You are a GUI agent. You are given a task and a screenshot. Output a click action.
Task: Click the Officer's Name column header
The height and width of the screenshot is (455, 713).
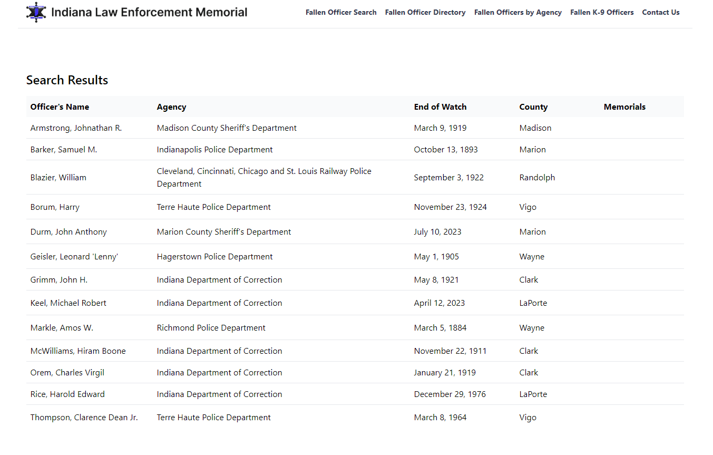(60, 107)
